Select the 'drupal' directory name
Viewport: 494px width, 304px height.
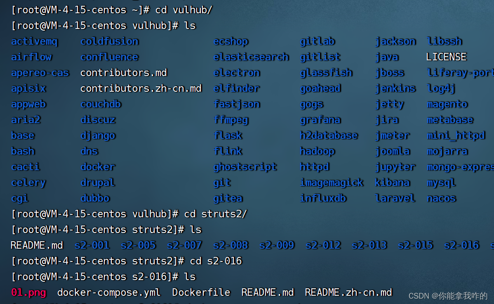pos(98,183)
